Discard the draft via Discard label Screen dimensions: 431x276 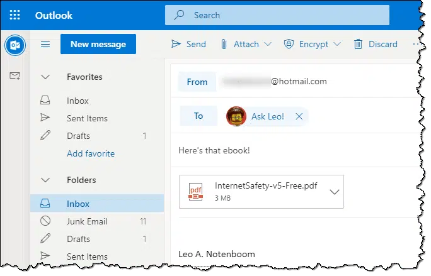[383, 44]
